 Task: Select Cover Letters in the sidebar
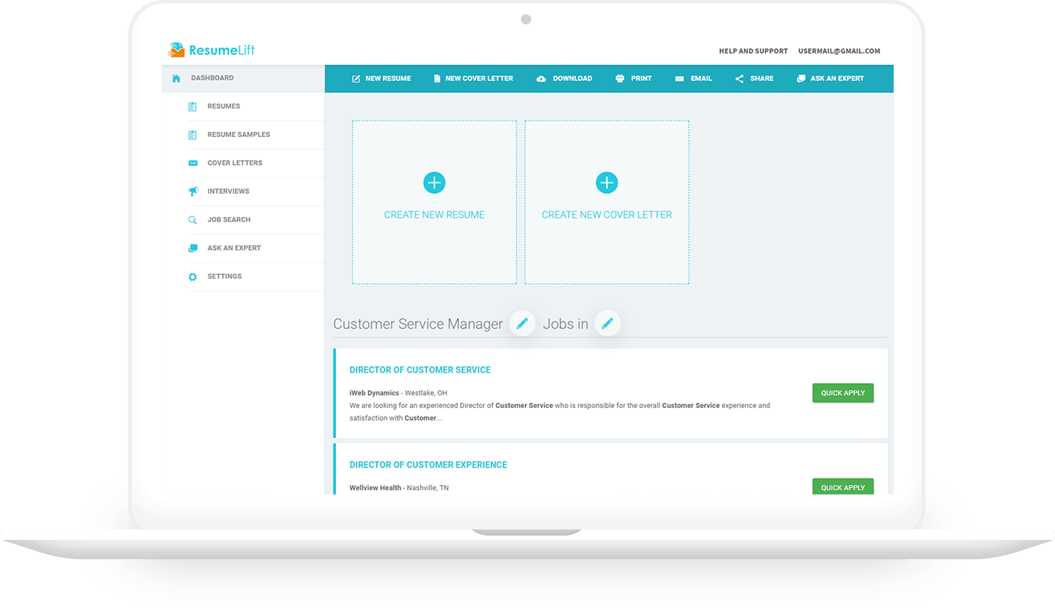pyautogui.click(x=234, y=163)
